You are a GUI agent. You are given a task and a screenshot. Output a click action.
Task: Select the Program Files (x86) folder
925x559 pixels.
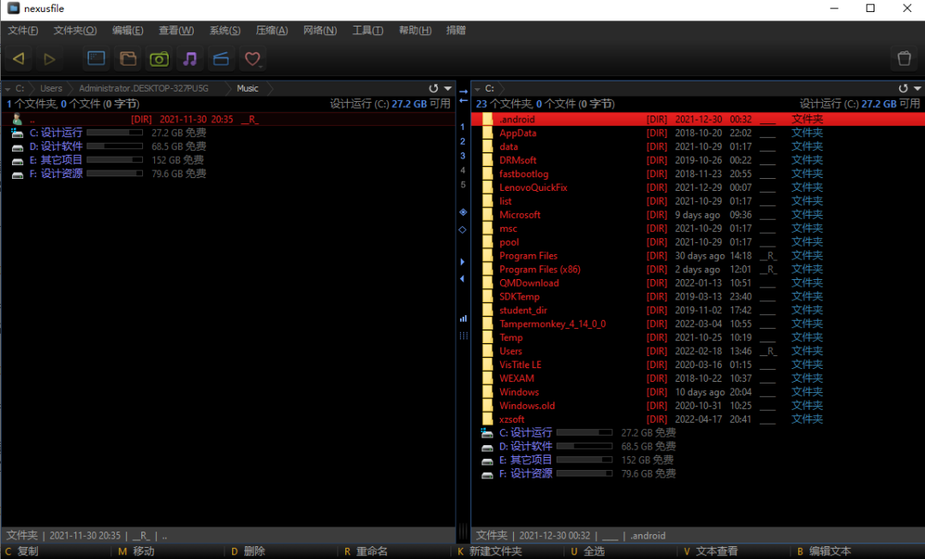(540, 269)
